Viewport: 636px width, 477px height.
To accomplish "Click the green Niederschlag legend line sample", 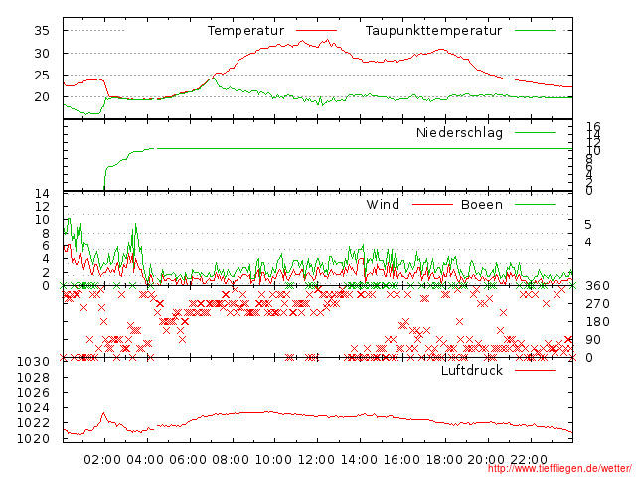I will (x=535, y=132).
